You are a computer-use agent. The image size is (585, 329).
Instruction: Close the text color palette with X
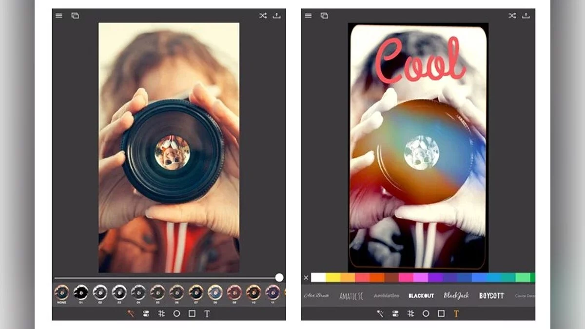(306, 278)
